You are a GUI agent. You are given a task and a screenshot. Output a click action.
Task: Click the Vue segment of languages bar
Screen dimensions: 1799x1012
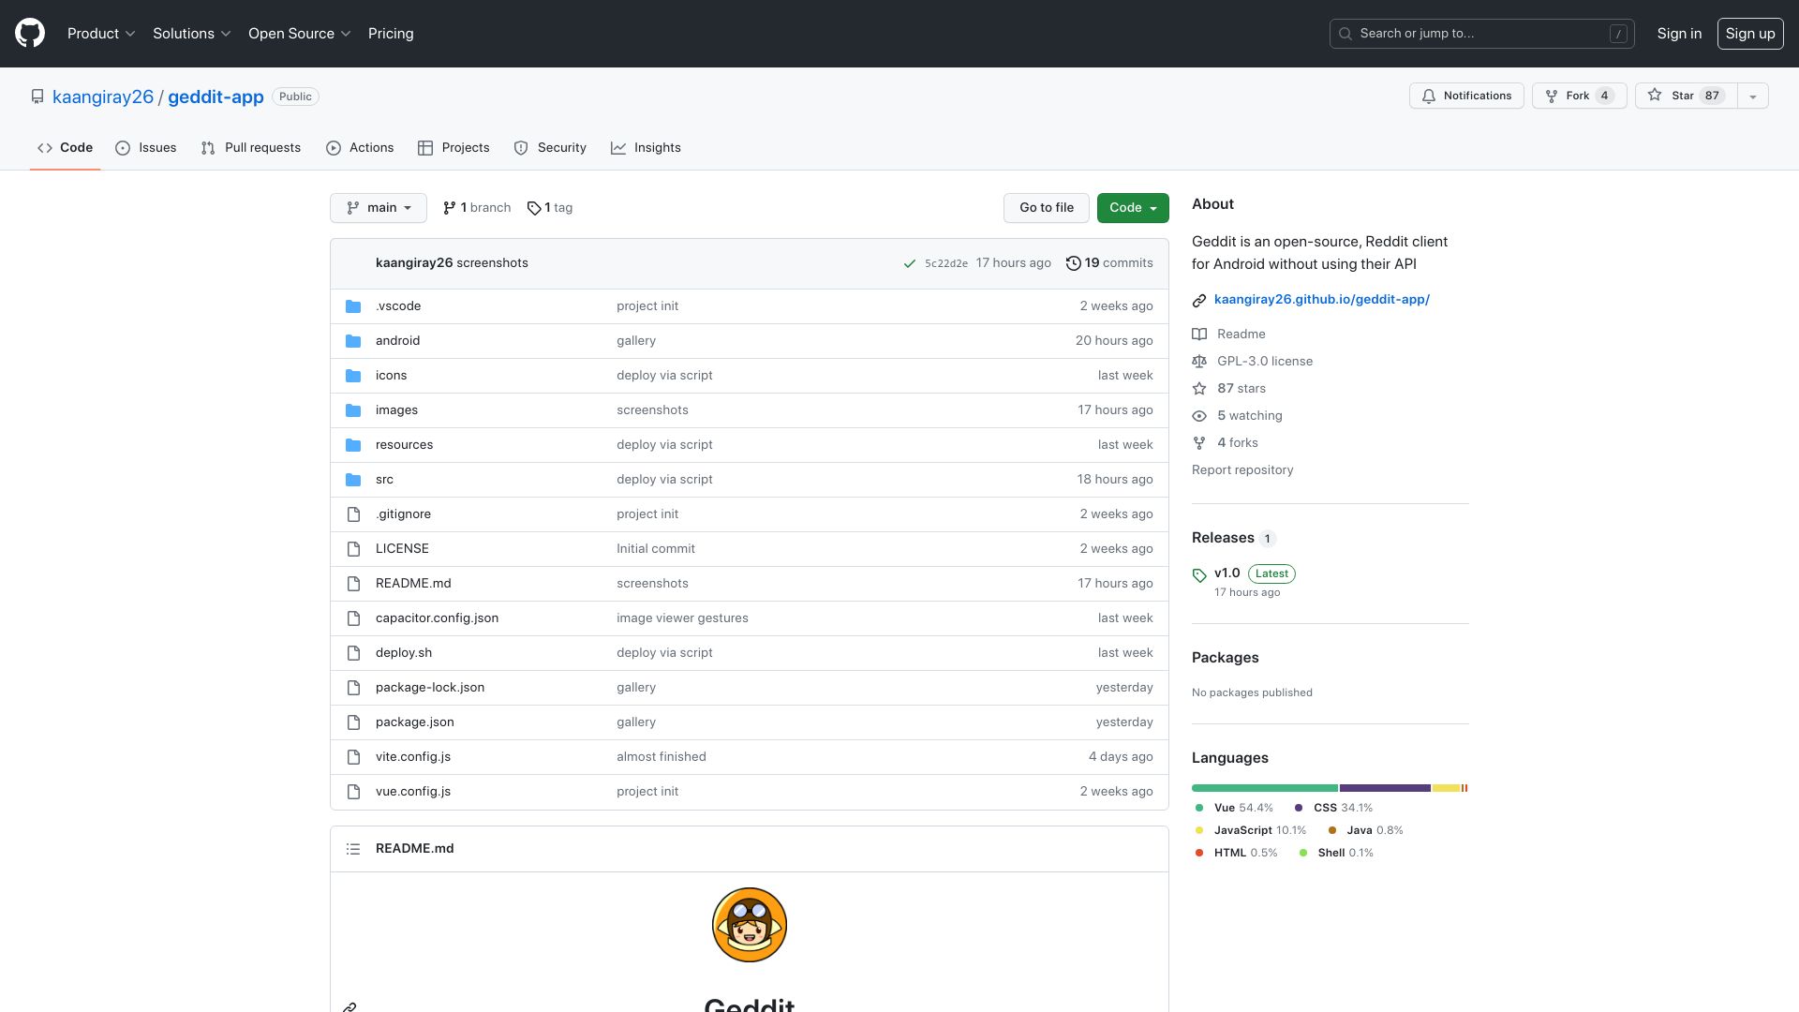tap(1264, 789)
